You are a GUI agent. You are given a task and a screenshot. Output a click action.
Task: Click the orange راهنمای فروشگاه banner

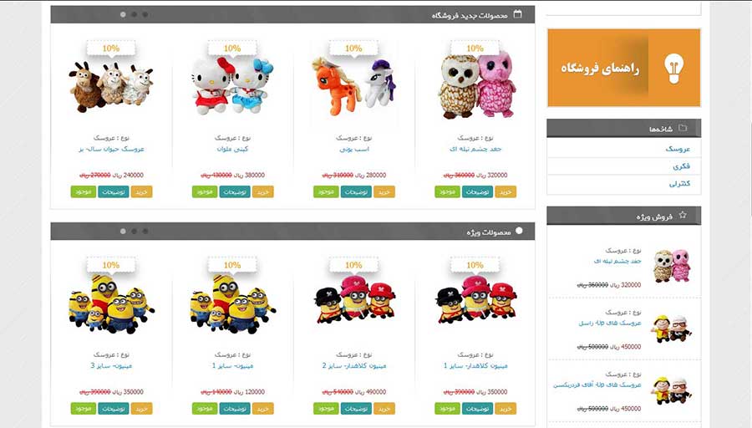click(x=624, y=68)
